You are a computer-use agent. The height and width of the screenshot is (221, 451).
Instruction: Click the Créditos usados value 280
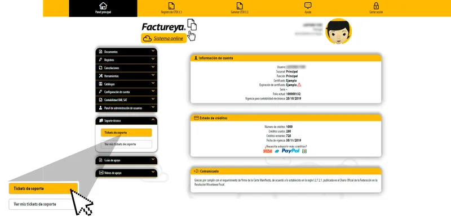[x=289, y=131]
